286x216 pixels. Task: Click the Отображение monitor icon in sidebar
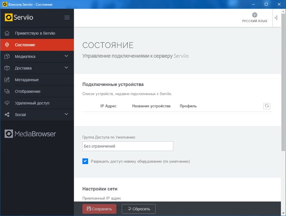point(7,91)
